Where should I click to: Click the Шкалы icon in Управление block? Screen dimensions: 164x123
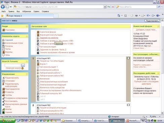coord(4,109)
